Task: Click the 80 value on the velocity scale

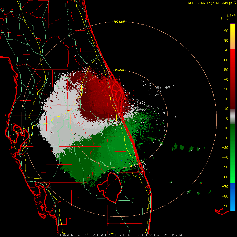Action: [226, 40]
